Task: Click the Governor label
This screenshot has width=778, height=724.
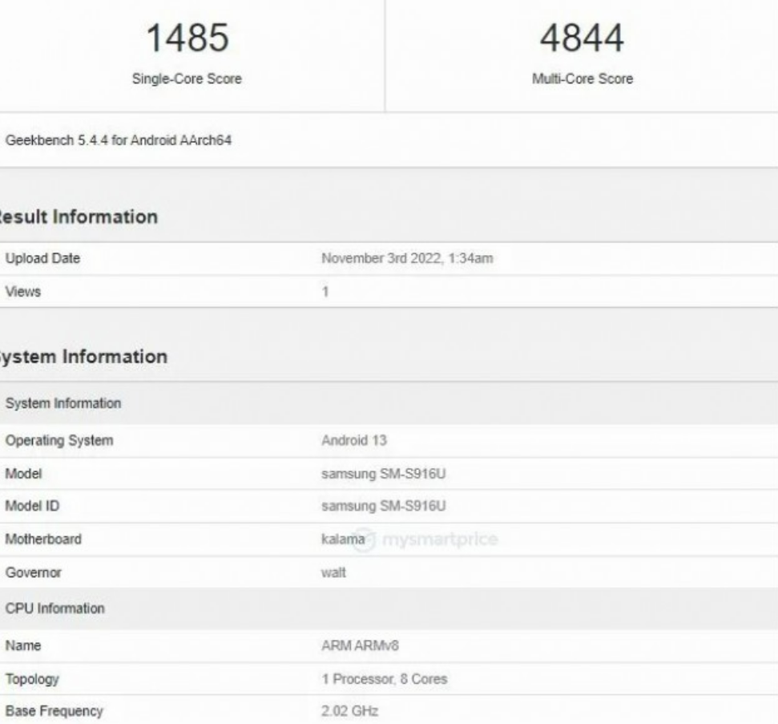Action: pos(33,572)
